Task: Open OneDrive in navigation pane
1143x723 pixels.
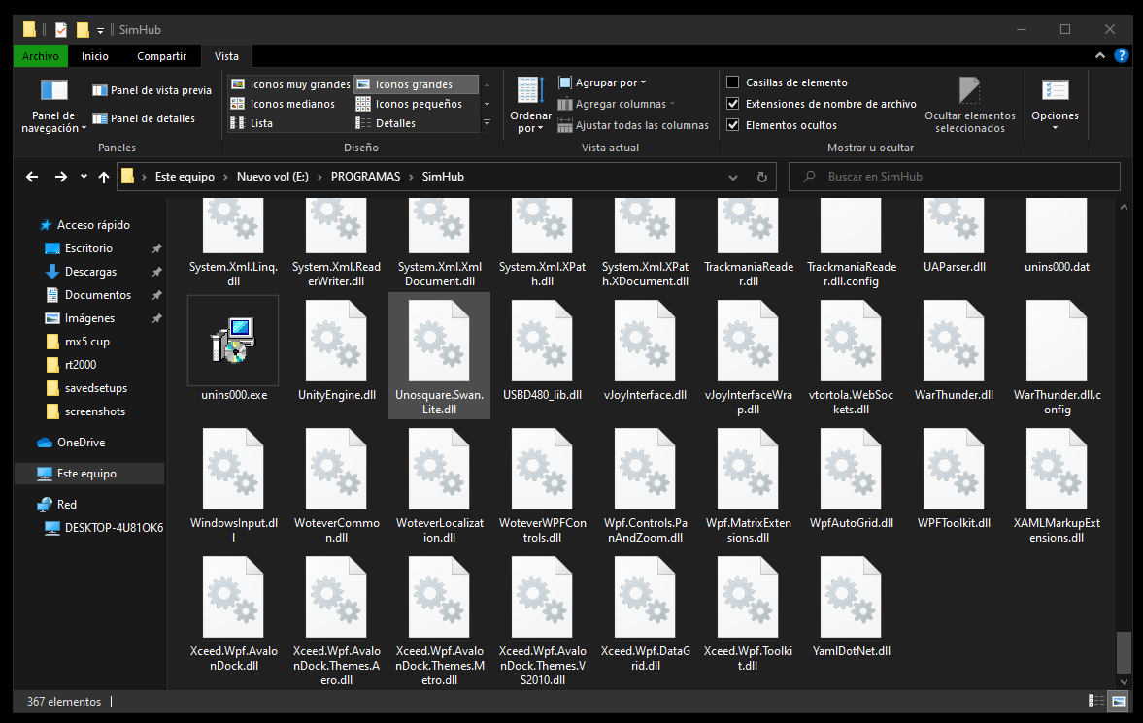Action: tap(81, 443)
